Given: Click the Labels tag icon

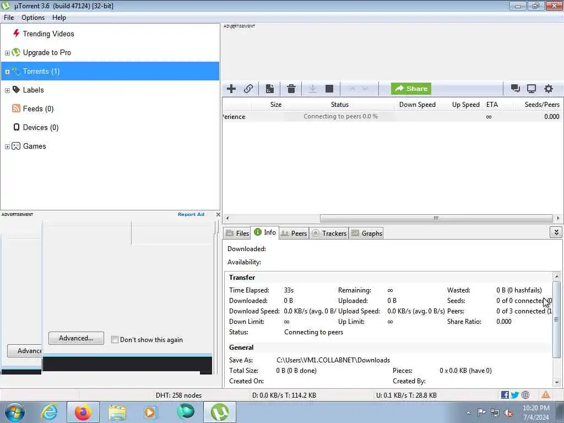Looking at the screenshot, I should click(16, 90).
